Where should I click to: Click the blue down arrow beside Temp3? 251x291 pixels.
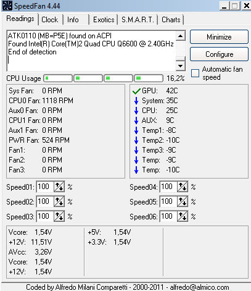(136, 150)
